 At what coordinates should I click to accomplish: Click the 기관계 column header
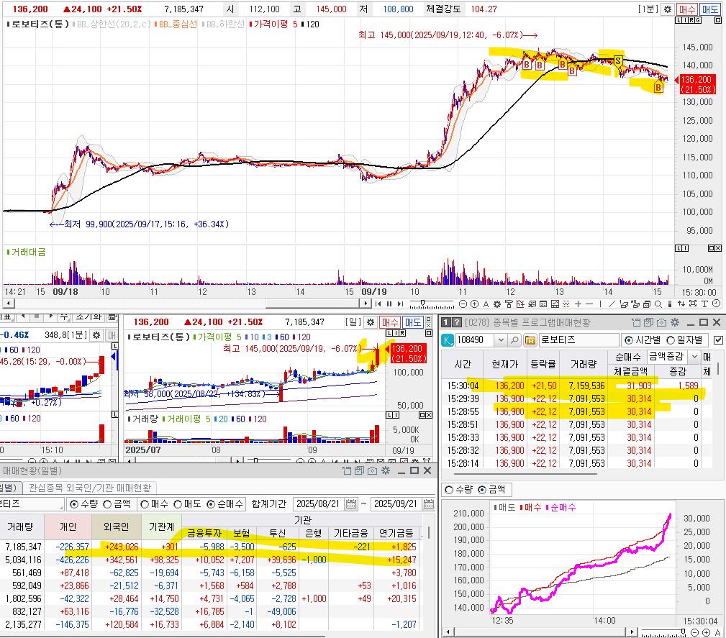(x=162, y=527)
